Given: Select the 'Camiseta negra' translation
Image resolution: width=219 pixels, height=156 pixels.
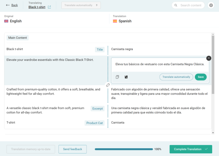Looking at the screenshot, I should [x=122, y=49].
